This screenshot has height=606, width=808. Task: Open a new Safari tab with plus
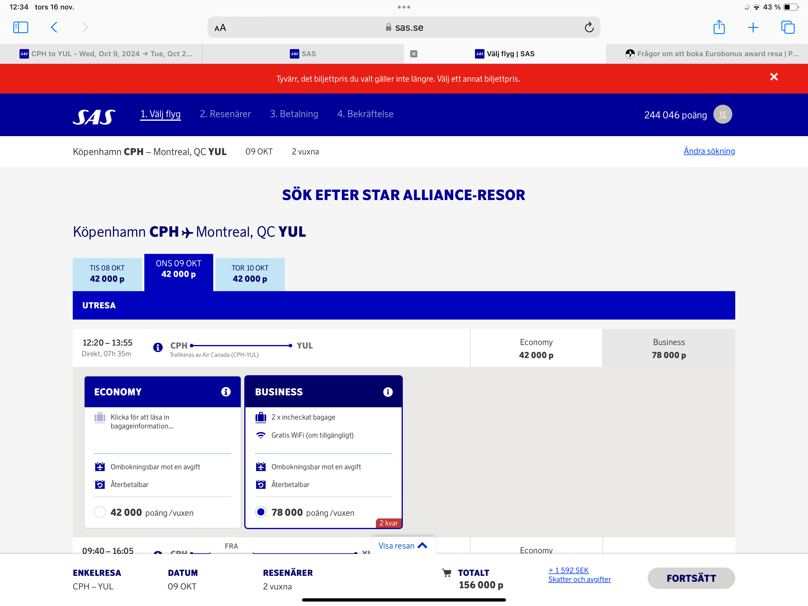coord(753,28)
